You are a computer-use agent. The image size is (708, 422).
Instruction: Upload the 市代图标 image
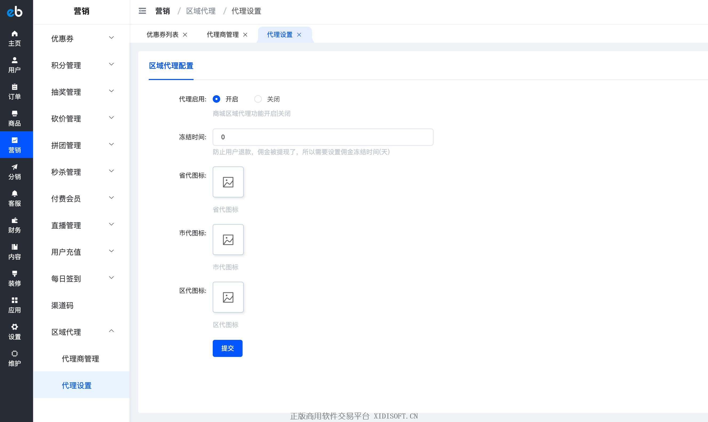tap(228, 240)
